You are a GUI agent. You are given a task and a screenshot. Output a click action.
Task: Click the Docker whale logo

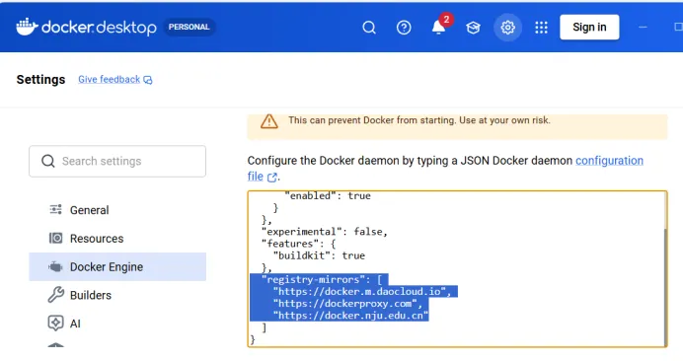point(27,27)
